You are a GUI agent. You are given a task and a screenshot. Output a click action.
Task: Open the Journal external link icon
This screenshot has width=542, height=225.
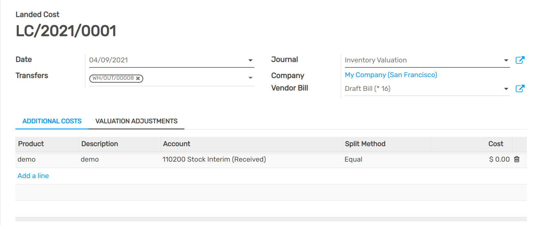520,60
